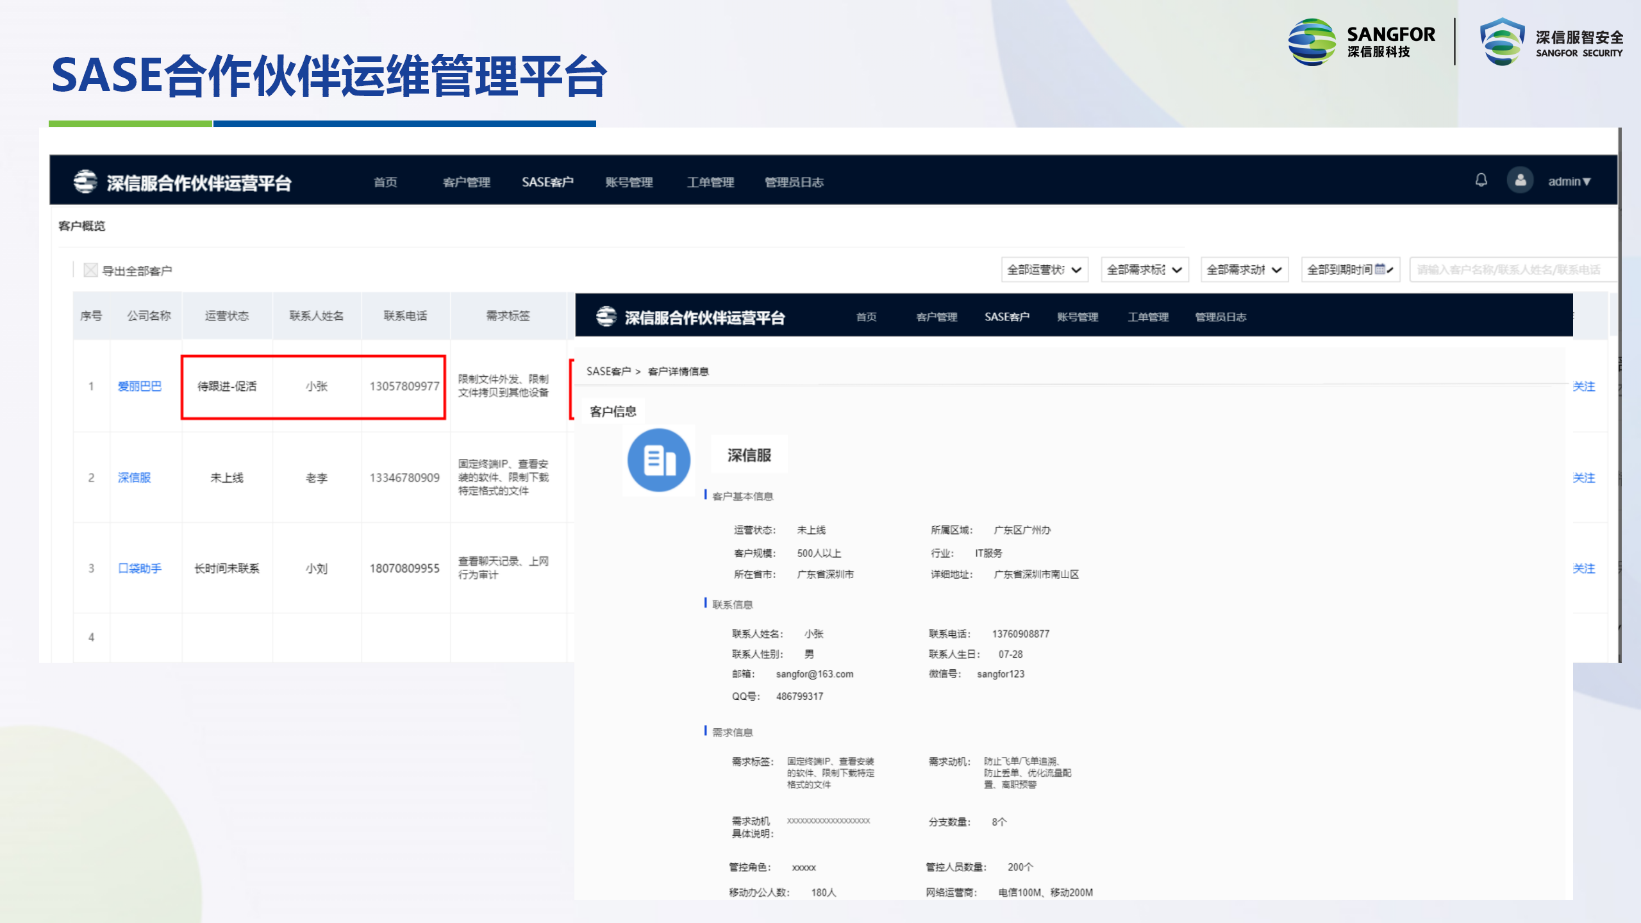Image resolution: width=1641 pixels, height=923 pixels.
Task: Expand the 全部需求标签 filter dropdown
Action: coord(1144,270)
